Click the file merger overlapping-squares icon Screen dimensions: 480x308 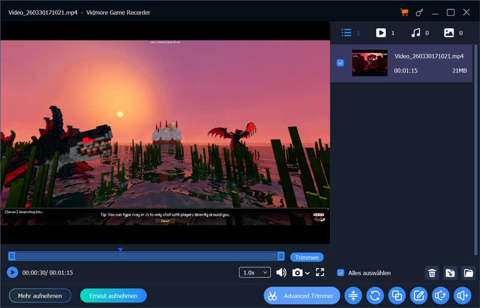pos(397,295)
